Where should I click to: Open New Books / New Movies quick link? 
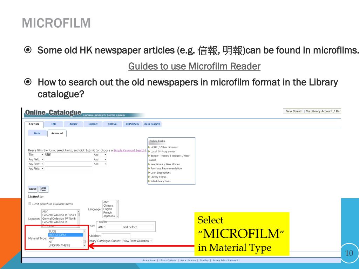click(165, 164)
